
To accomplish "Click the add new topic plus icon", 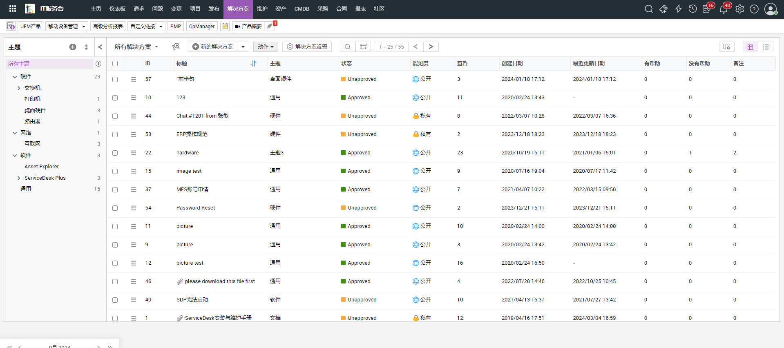I will pyautogui.click(x=73, y=47).
